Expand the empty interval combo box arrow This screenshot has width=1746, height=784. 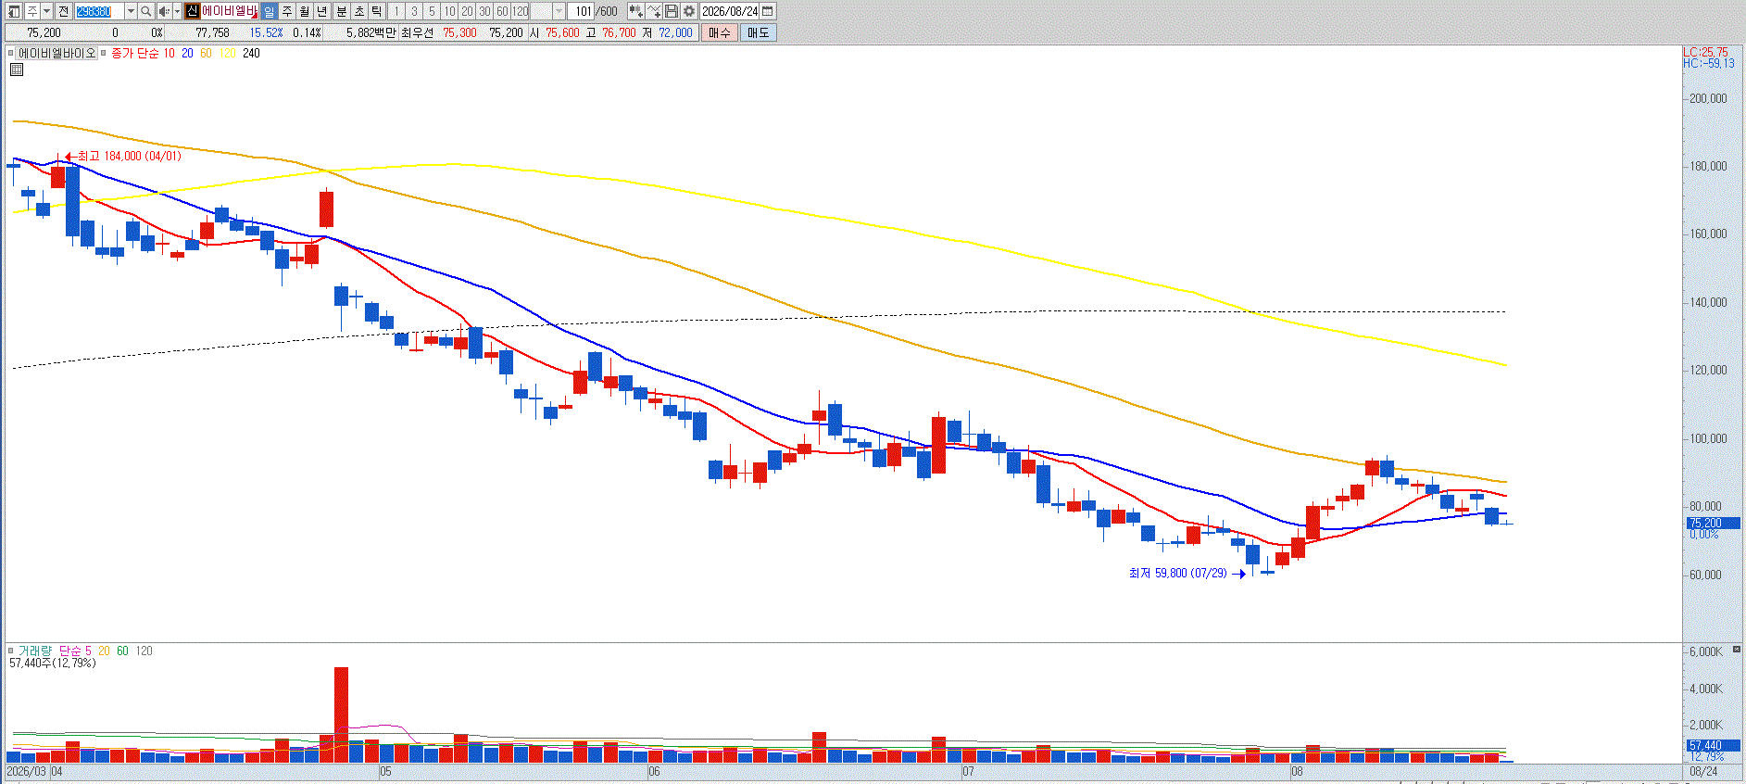pos(559,11)
